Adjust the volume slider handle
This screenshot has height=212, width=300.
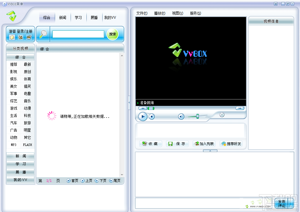198,116
